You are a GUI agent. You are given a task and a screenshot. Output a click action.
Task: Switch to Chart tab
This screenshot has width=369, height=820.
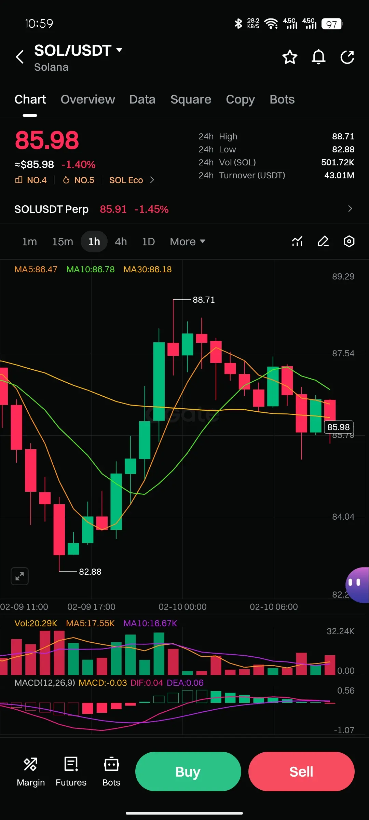coord(30,99)
